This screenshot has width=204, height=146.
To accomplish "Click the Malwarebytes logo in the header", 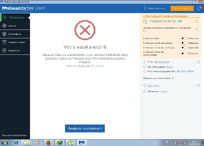I will pyautogui.click(x=18, y=8).
